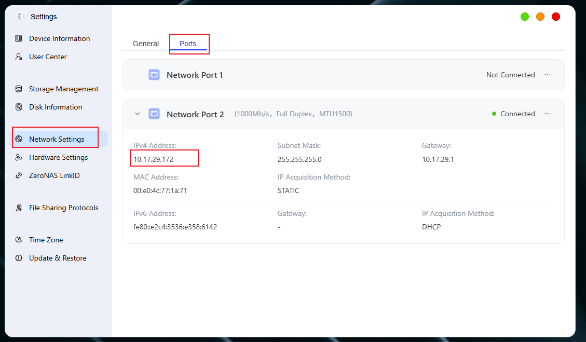The height and width of the screenshot is (342, 586).
Task: Click the Settings app icon in header
Action: coord(21,17)
